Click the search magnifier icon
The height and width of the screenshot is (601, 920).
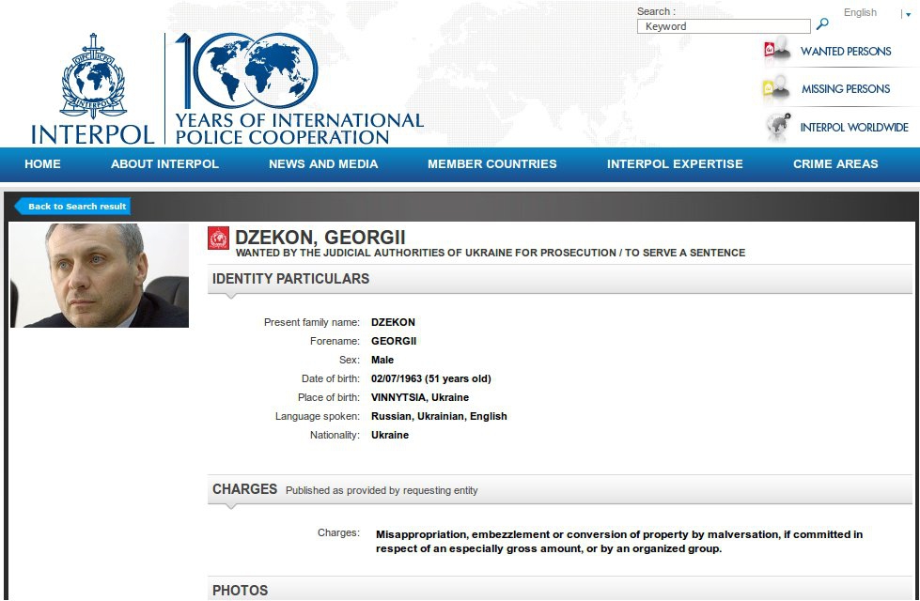point(822,25)
